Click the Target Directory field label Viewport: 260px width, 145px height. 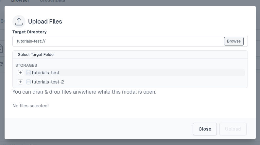[29, 32]
